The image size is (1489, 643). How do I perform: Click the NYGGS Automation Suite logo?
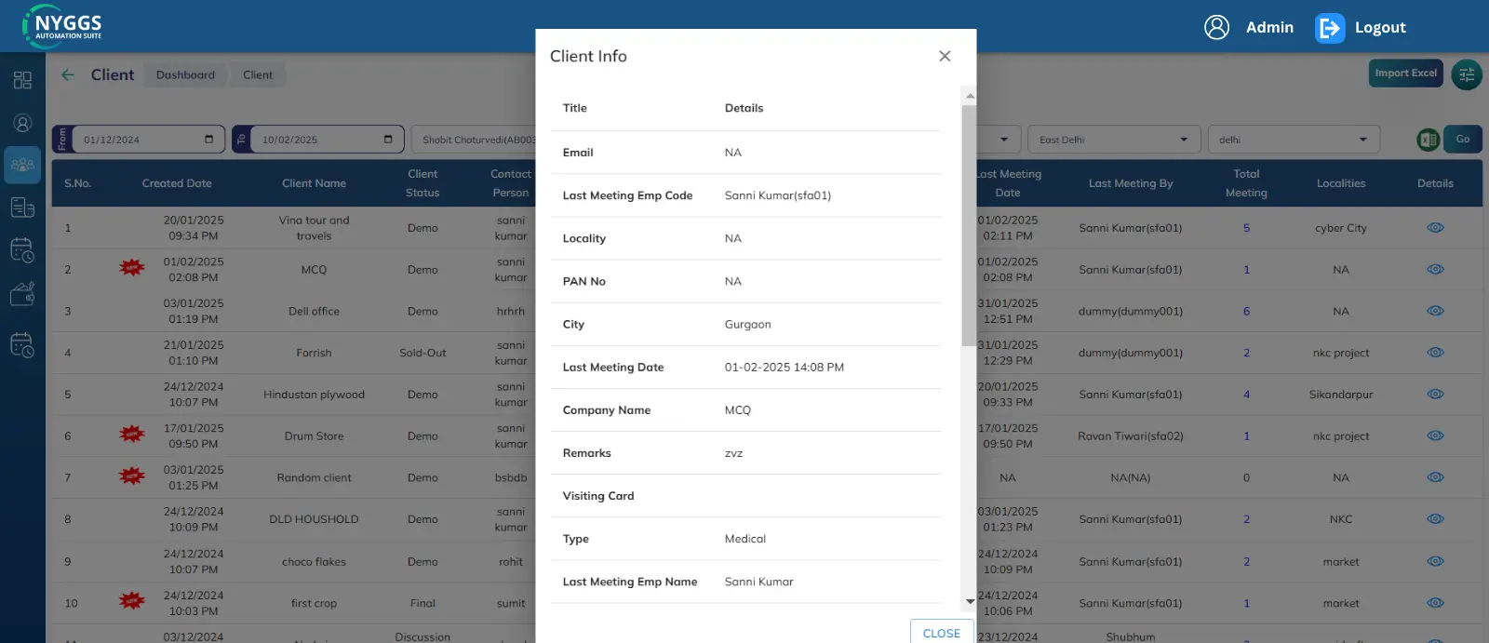[x=63, y=26]
